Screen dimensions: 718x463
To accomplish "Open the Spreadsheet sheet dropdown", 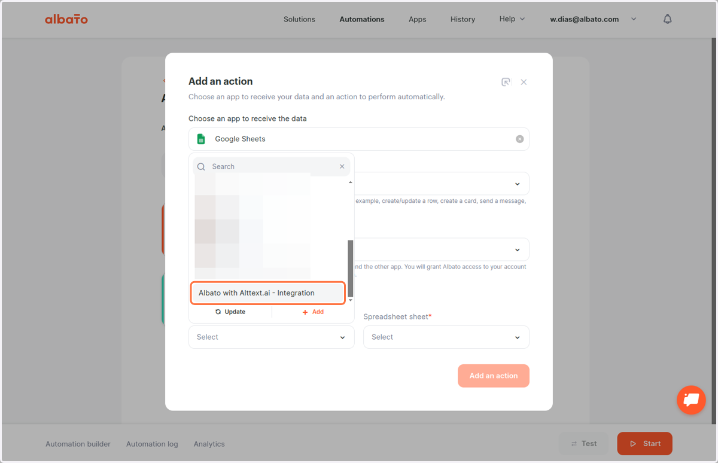I will point(446,337).
